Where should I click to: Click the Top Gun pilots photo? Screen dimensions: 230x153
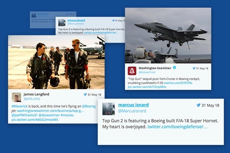(x=56, y=62)
